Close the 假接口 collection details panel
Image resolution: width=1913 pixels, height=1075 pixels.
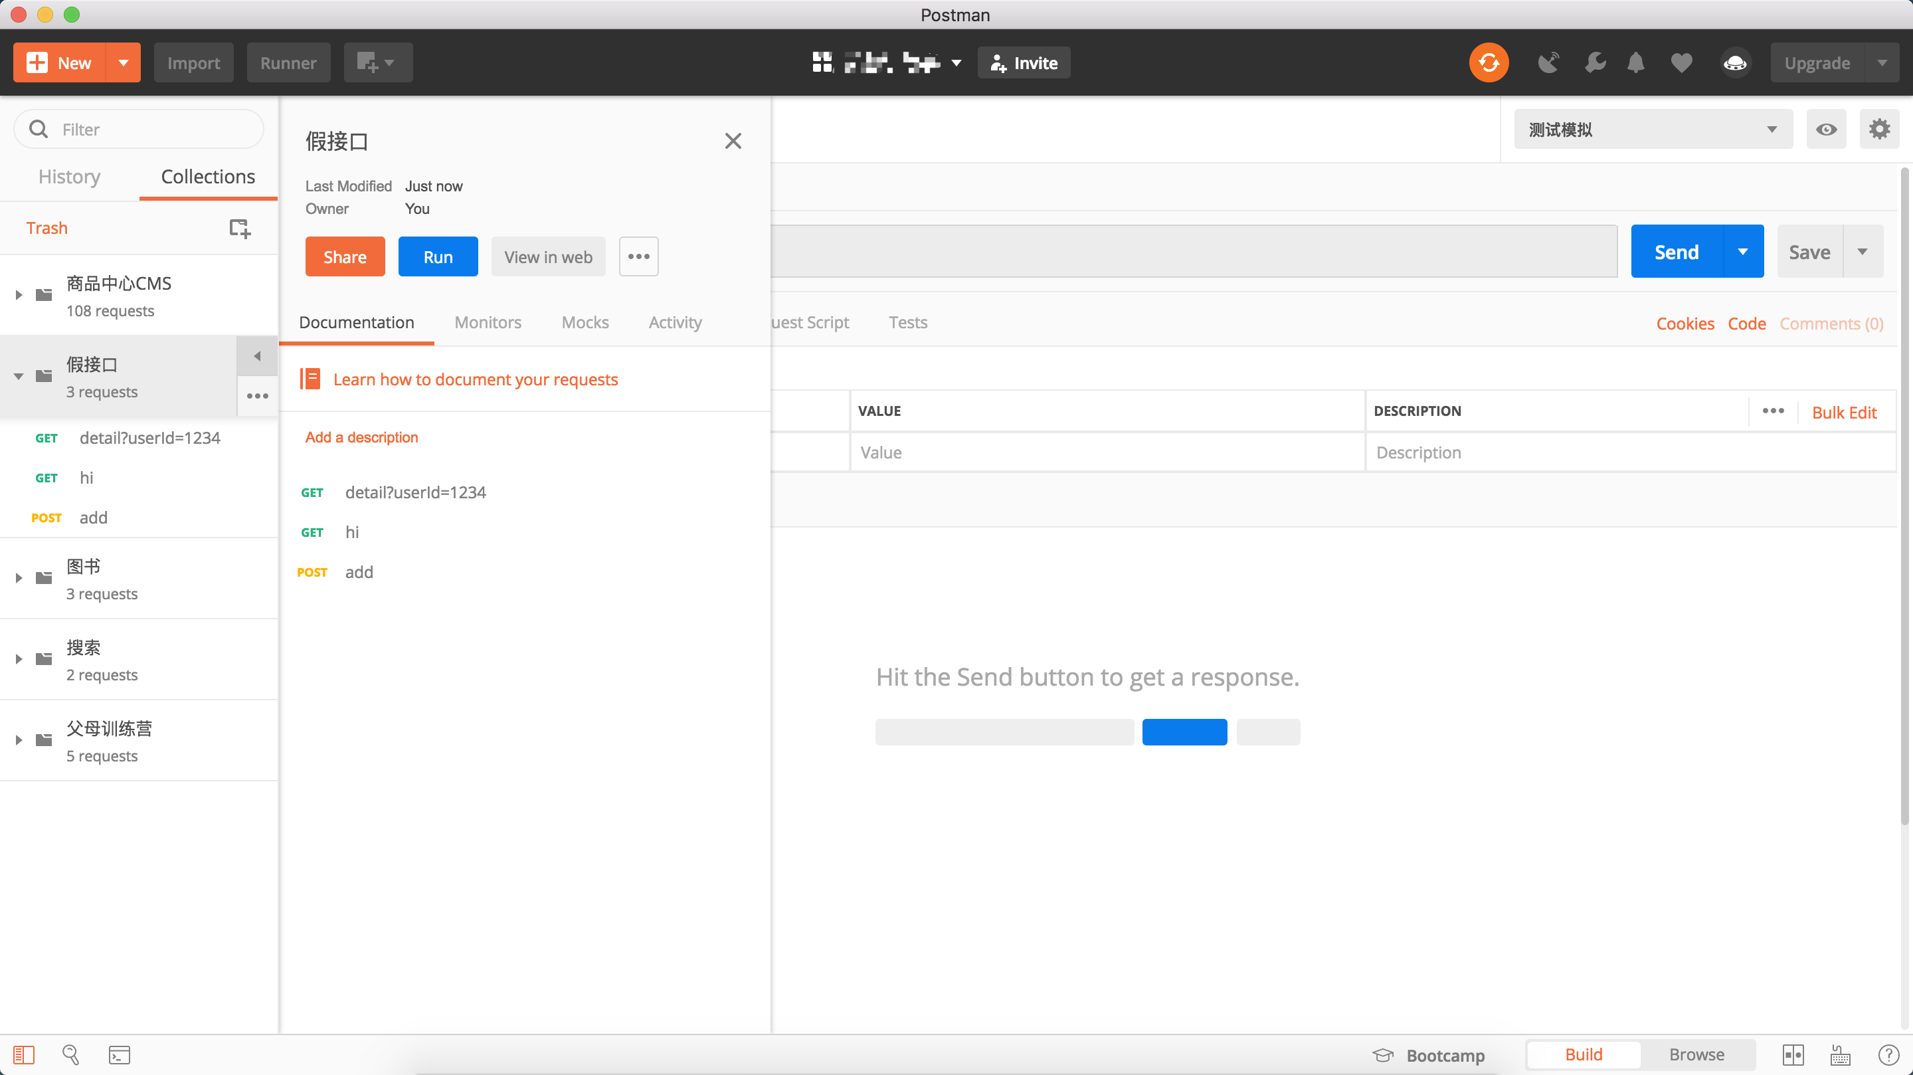coord(733,141)
